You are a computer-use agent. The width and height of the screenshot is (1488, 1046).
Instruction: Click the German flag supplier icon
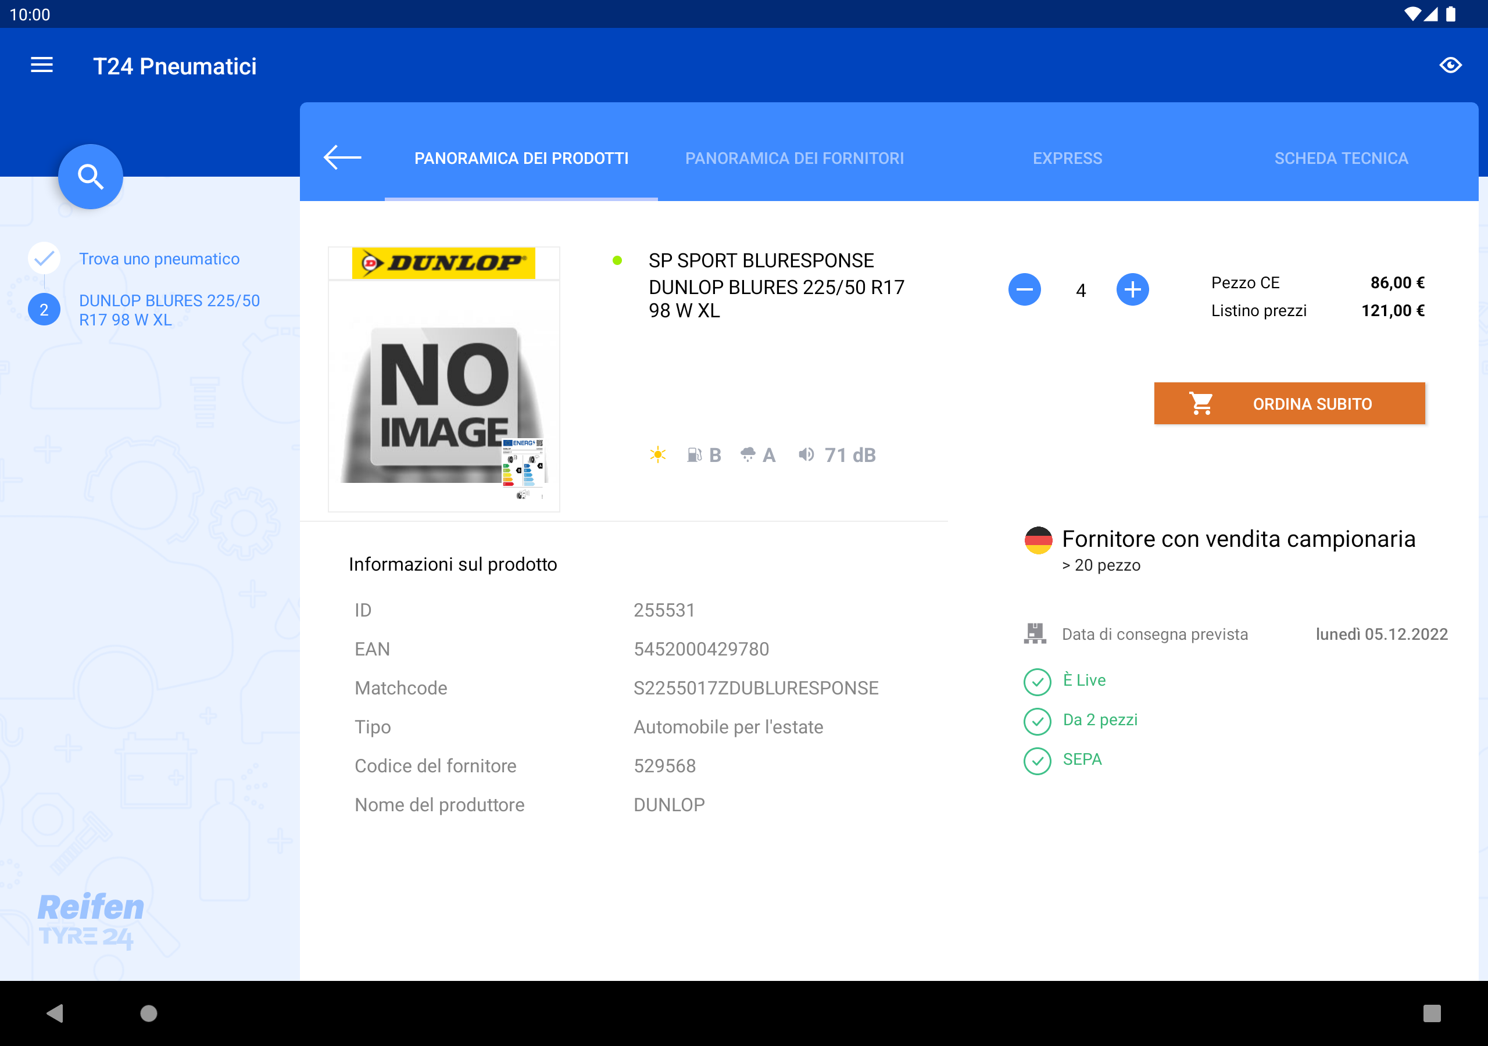(1038, 540)
